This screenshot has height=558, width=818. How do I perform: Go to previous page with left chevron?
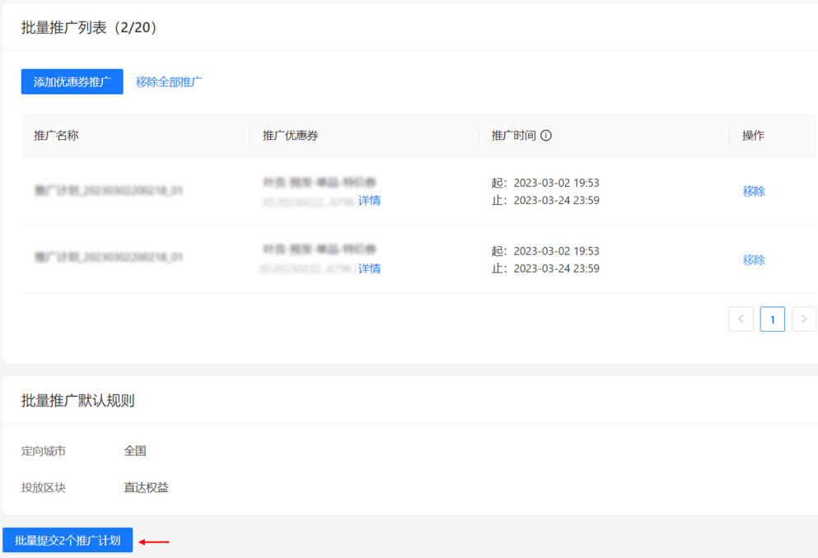(741, 319)
